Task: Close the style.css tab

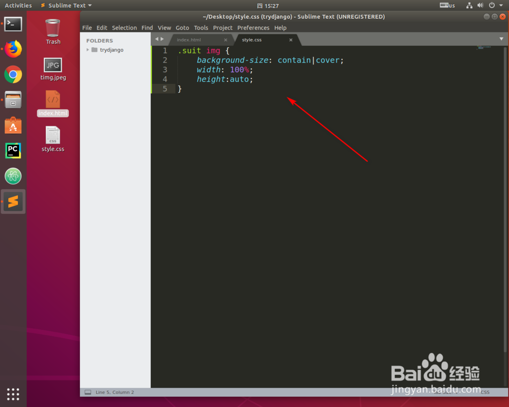Action: tap(291, 40)
